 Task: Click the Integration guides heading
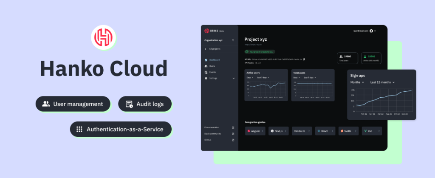(x=255, y=122)
